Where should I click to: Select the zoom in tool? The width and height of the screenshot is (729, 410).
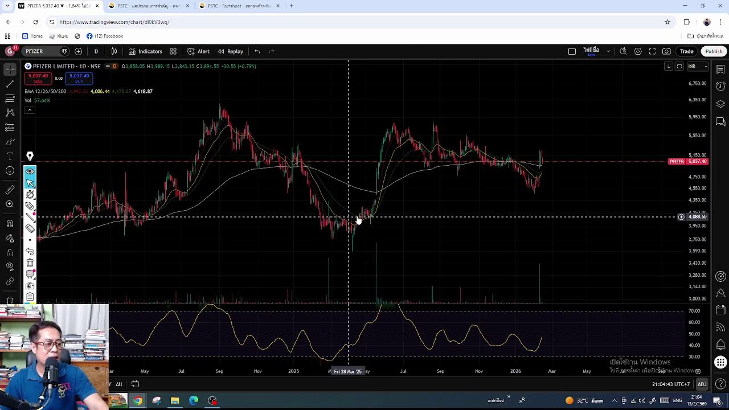[x=10, y=204]
